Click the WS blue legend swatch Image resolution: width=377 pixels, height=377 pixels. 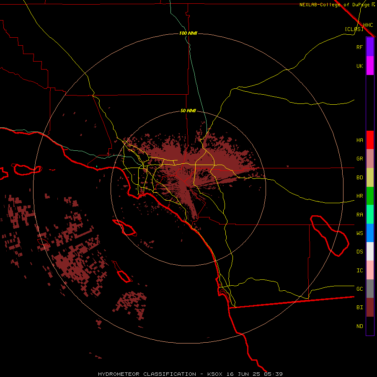point(370,233)
